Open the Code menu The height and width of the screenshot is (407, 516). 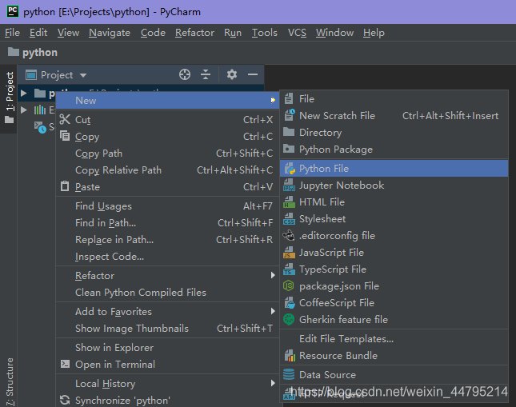153,33
